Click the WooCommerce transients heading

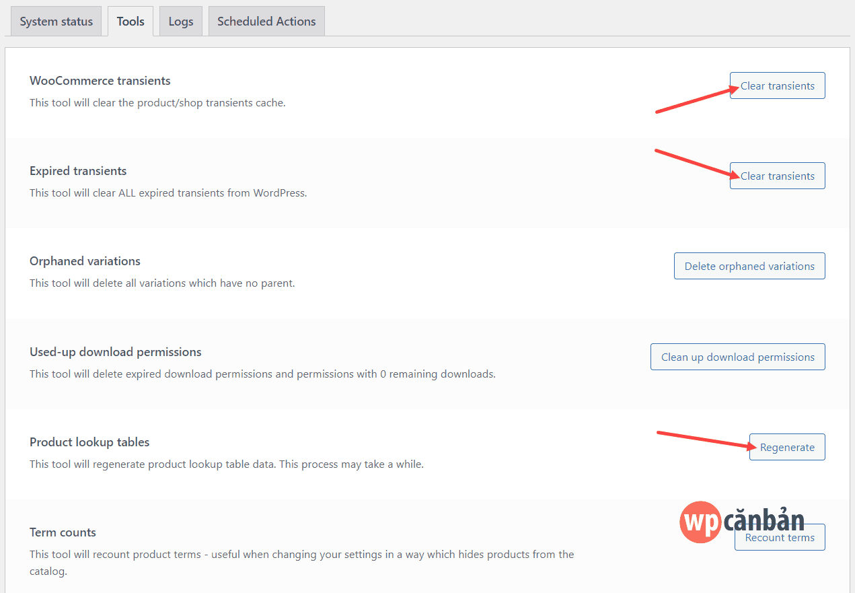(100, 80)
